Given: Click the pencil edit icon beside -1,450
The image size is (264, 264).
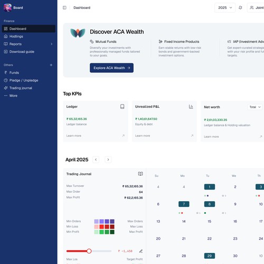Looking at the screenshot, I should (x=141, y=251).
